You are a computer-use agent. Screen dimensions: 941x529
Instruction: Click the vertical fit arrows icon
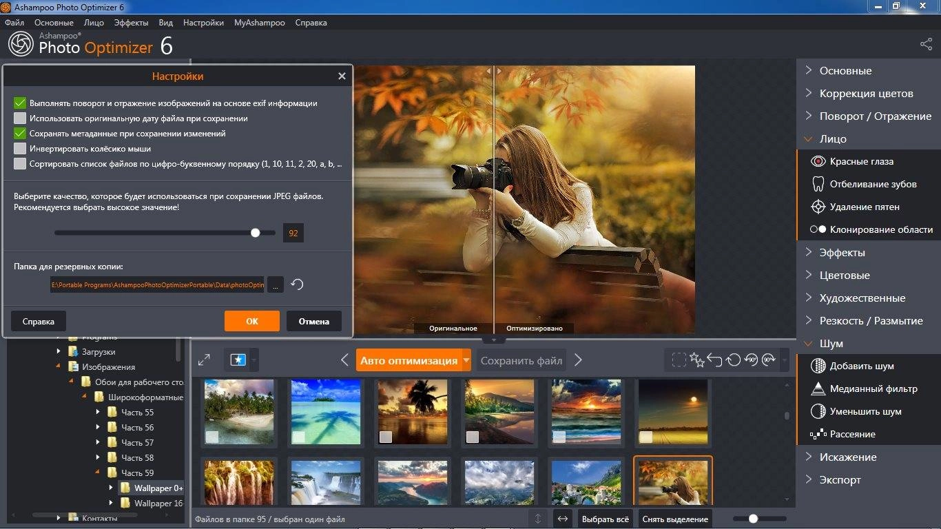(538, 519)
